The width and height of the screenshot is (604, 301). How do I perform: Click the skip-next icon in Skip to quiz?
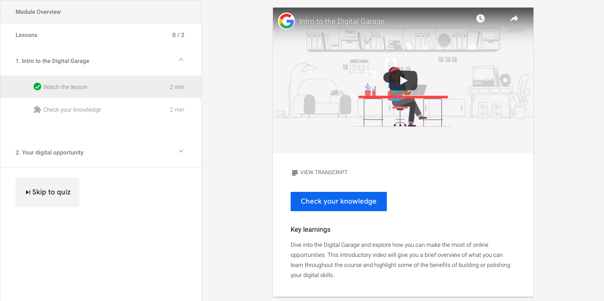28,192
